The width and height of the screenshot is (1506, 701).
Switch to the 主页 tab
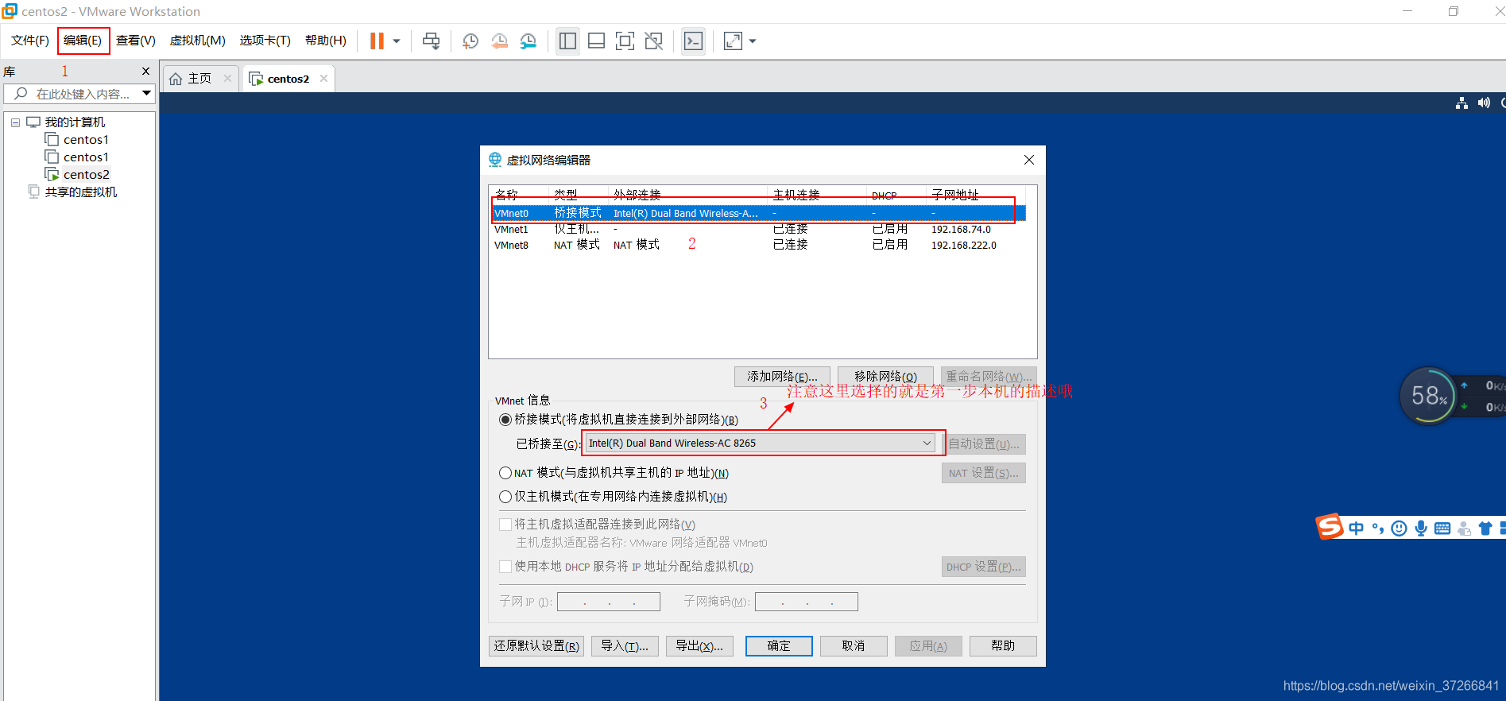click(x=199, y=79)
